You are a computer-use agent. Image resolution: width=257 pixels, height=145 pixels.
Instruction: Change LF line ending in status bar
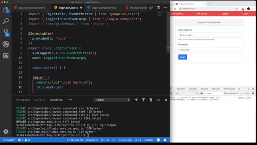[114, 140]
